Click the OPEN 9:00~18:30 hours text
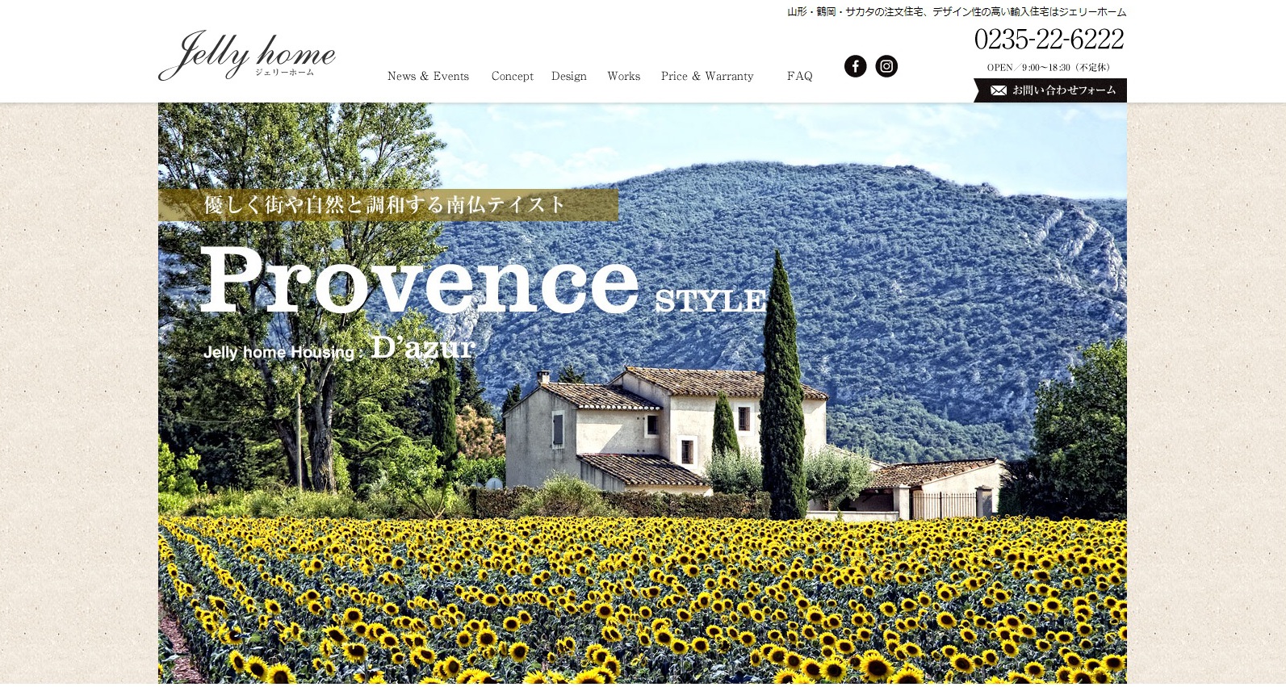 click(1049, 68)
